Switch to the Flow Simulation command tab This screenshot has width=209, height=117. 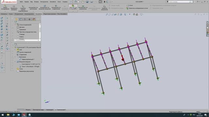[62, 14]
